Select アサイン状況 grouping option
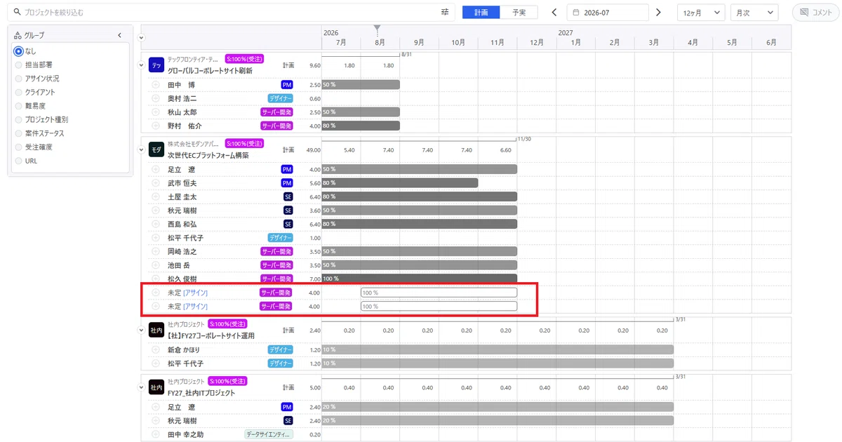This screenshot has width=842, height=442. [19, 79]
